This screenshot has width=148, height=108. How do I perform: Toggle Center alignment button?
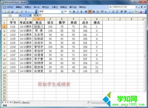pos(90,12)
